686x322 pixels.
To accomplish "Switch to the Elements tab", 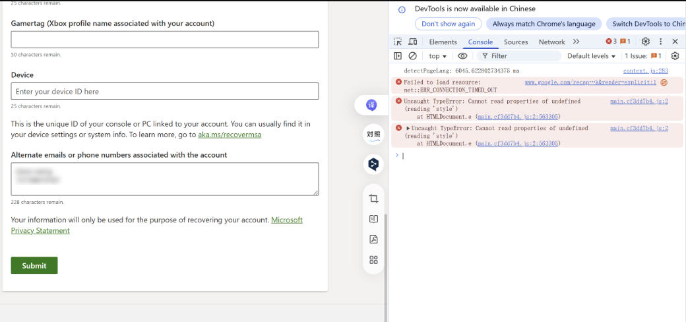I will click(443, 42).
